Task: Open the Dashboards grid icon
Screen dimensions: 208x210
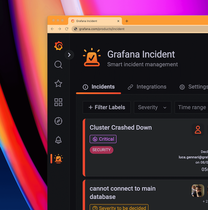Action: pos(58,102)
